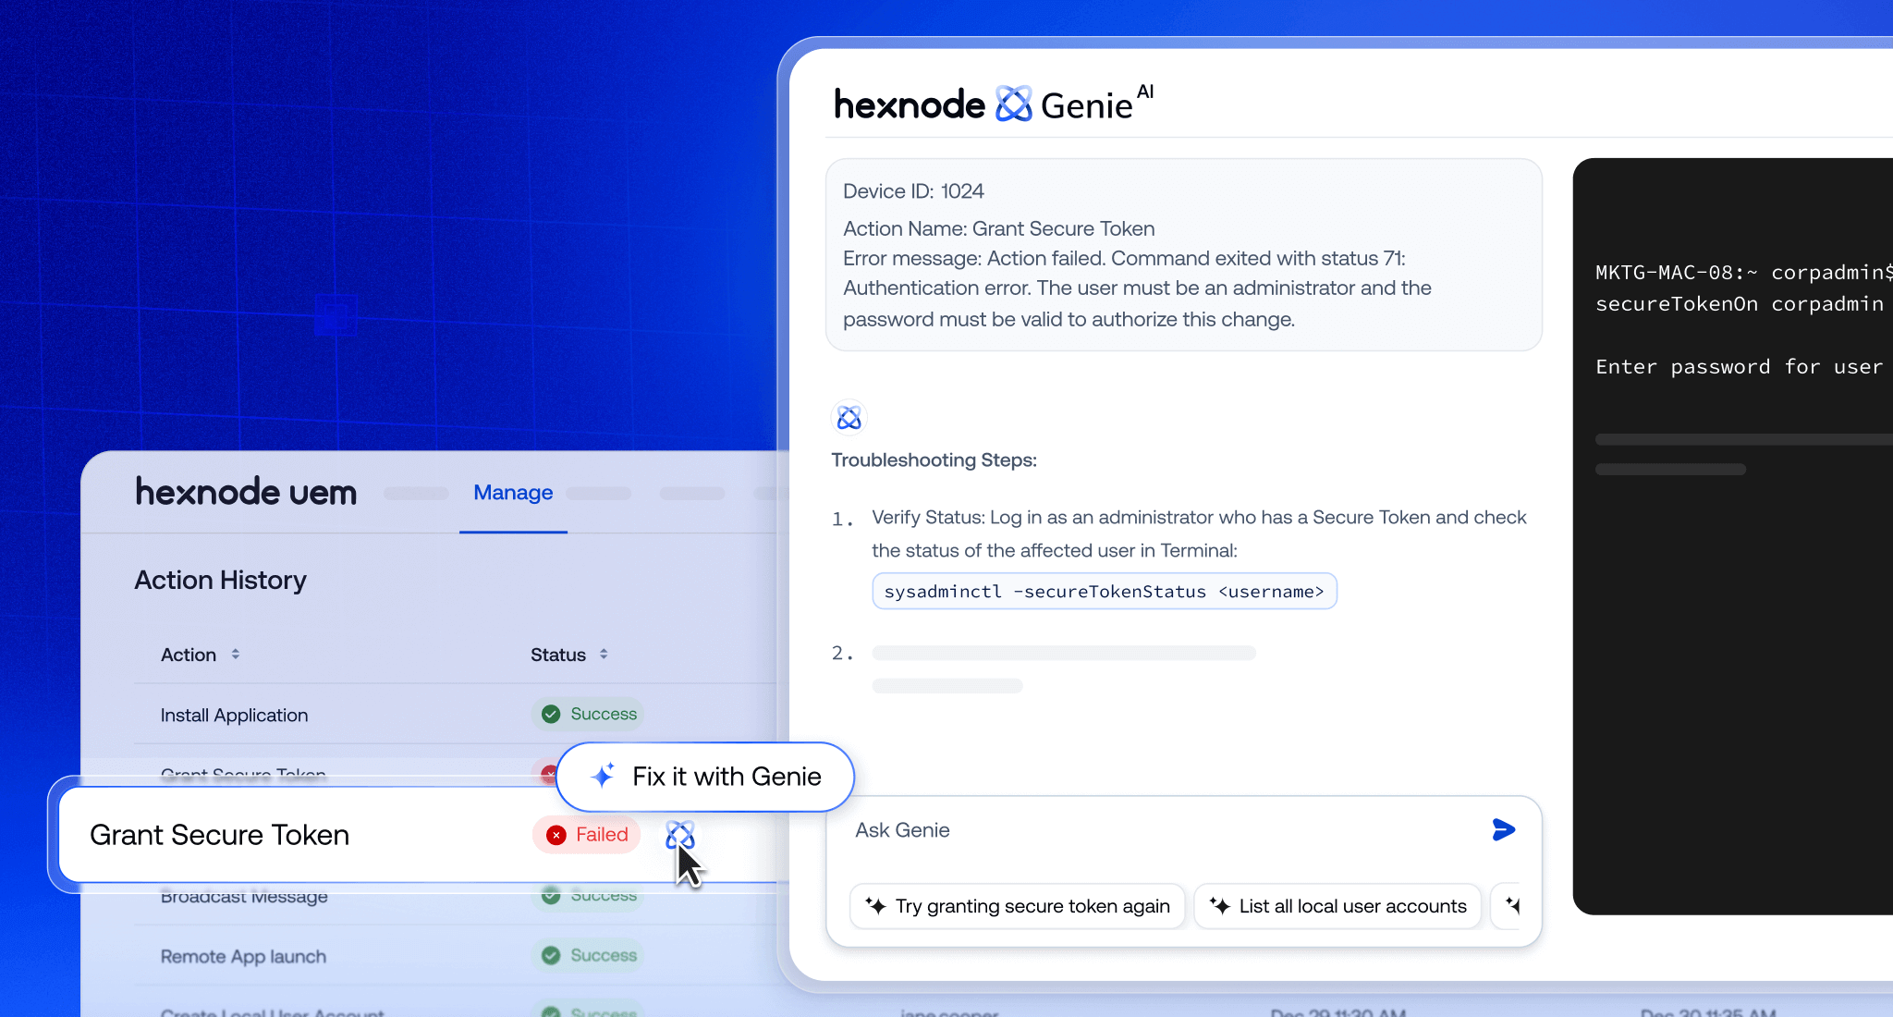Choose Try granting secure token again
The image size is (1893, 1017).
pyautogui.click(x=1017, y=906)
